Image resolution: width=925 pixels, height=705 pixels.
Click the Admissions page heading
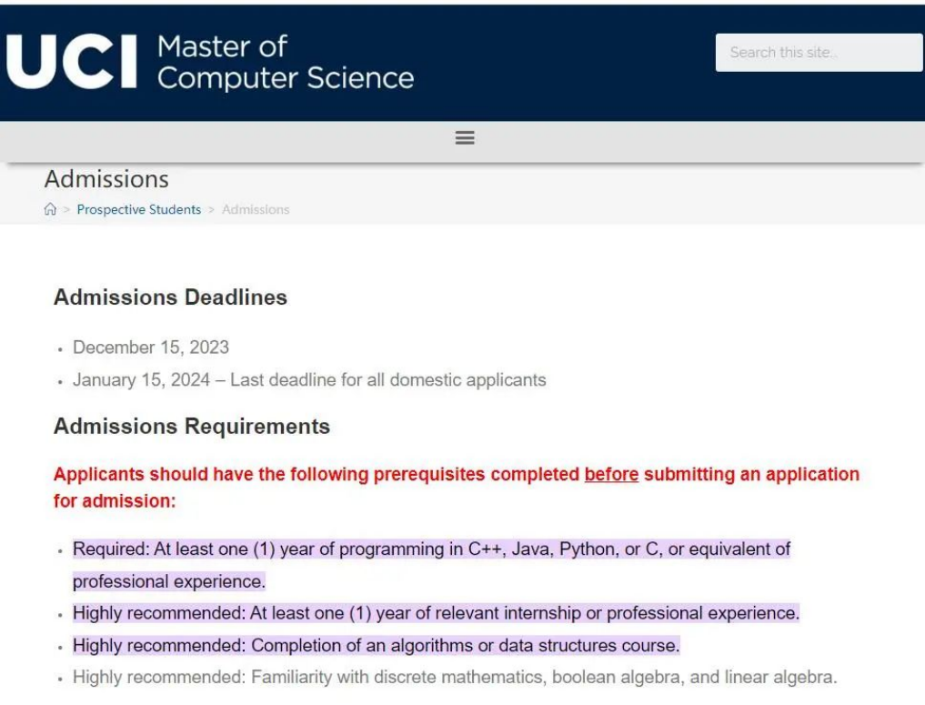(106, 178)
